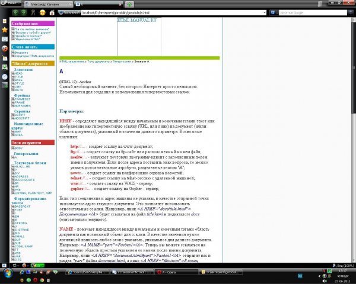Screen dimensions: 356x284
Task: Click the Opera Unite icon in status bar
Action: [24, 265]
